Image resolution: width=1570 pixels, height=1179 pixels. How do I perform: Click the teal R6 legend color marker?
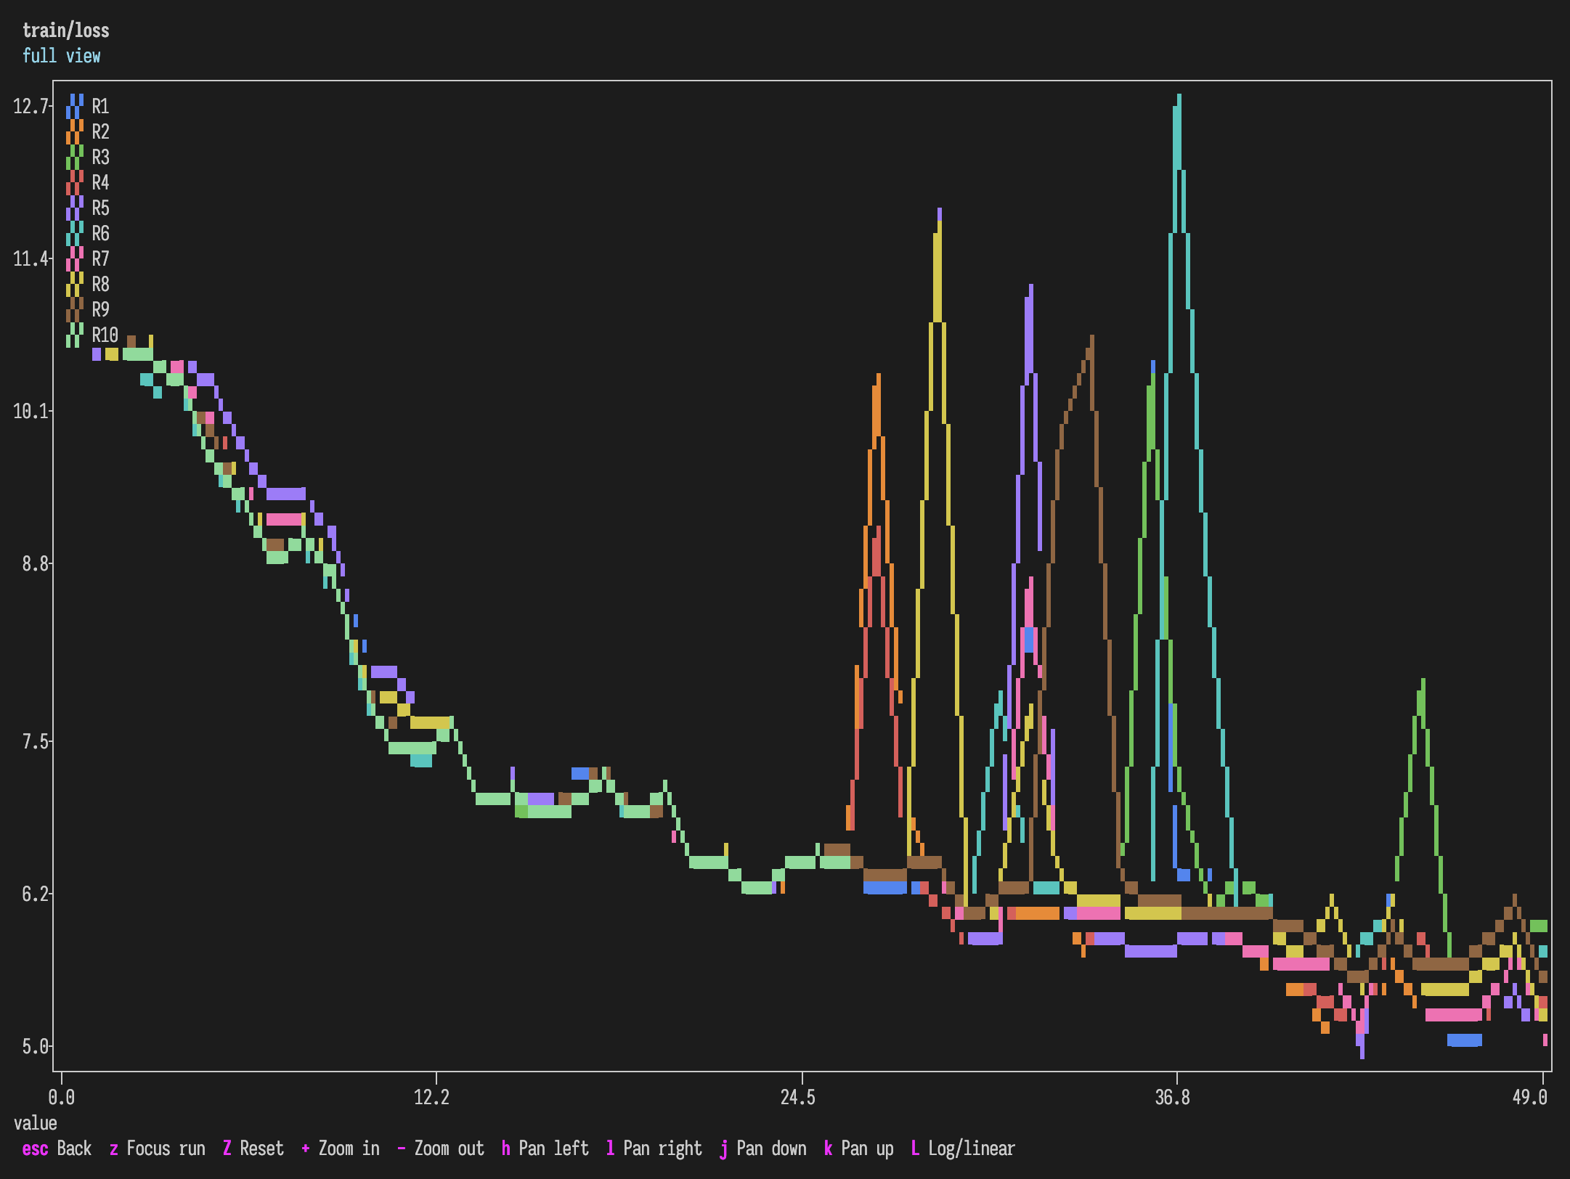coord(75,233)
